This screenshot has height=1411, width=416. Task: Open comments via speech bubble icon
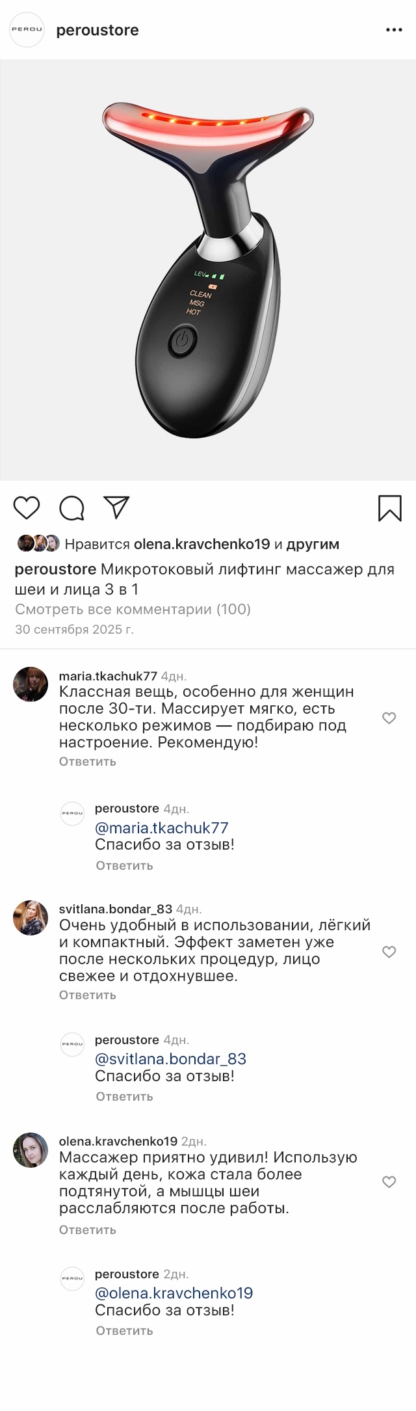pyautogui.click(x=71, y=508)
